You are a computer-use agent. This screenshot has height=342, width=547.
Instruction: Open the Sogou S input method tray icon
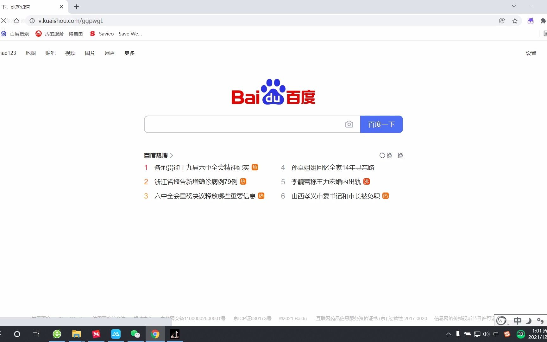click(507, 334)
